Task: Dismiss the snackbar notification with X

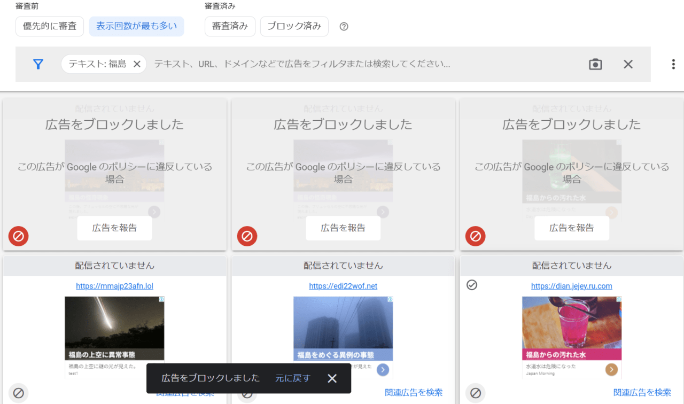Action: click(332, 378)
